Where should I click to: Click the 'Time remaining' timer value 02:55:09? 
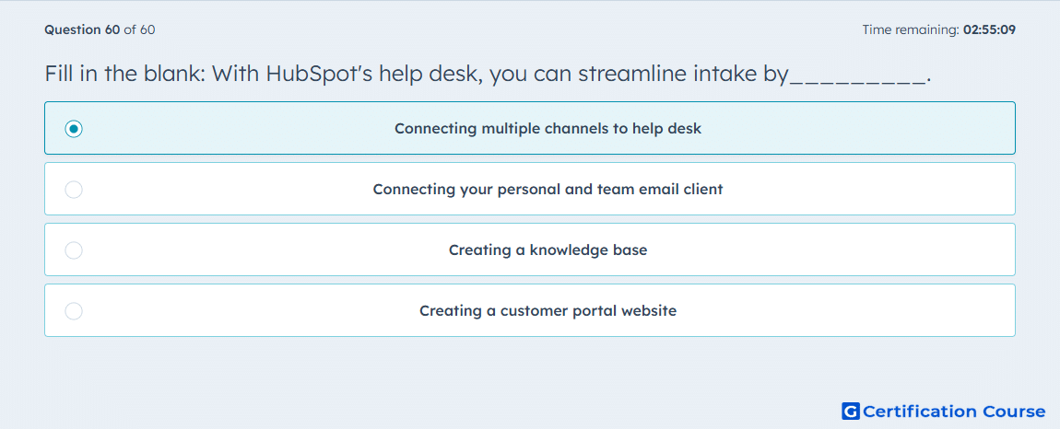point(990,29)
